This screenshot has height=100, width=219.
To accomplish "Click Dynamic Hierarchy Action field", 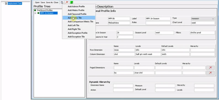I will [x=123, y=90].
